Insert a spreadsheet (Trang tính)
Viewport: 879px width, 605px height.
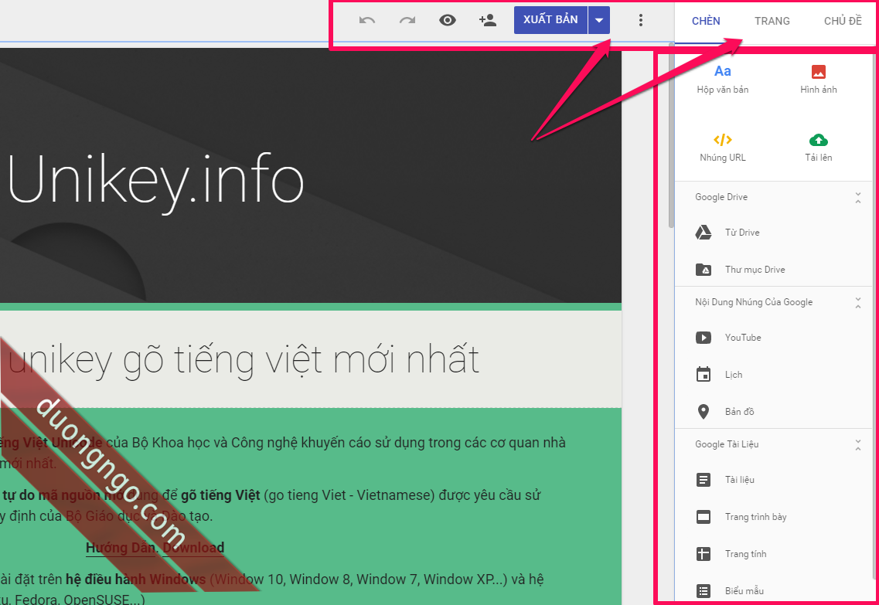pyautogui.click(x=774, y=554)
